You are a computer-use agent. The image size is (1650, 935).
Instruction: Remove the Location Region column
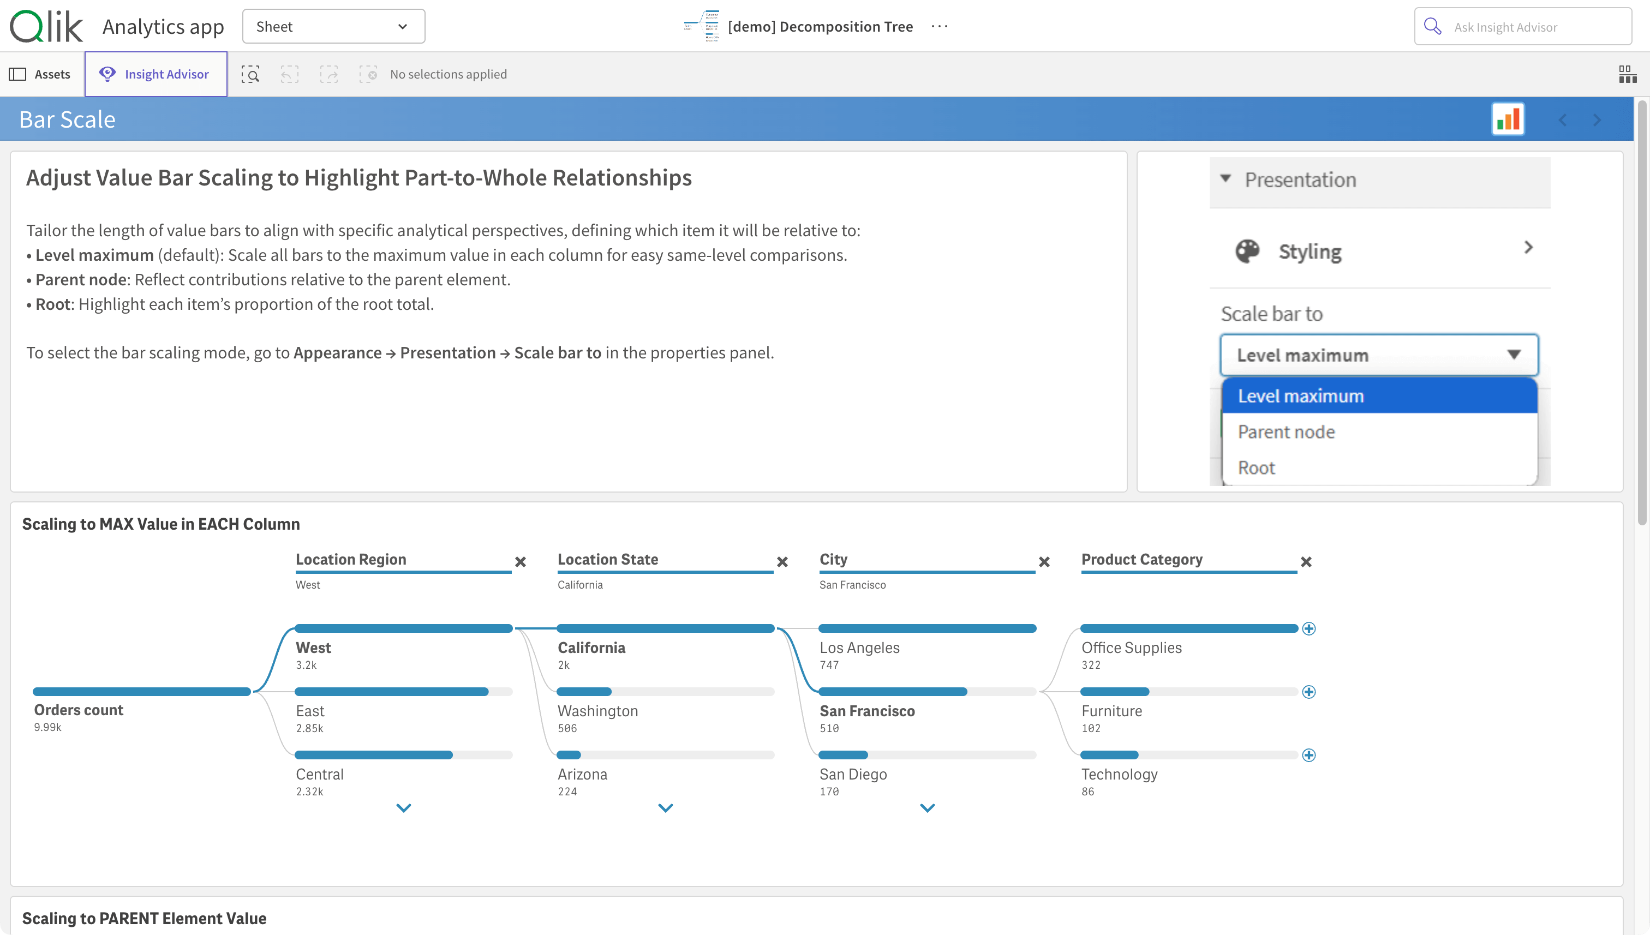tap(520, 562)
